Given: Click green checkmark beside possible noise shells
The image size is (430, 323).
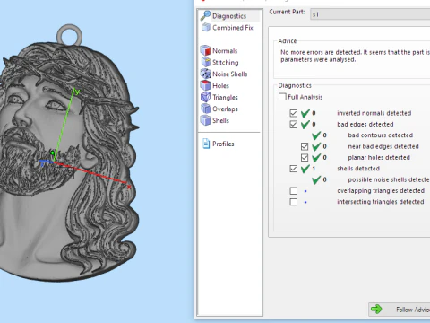Looking at the screenshot, I should click(x=316, y=179).
